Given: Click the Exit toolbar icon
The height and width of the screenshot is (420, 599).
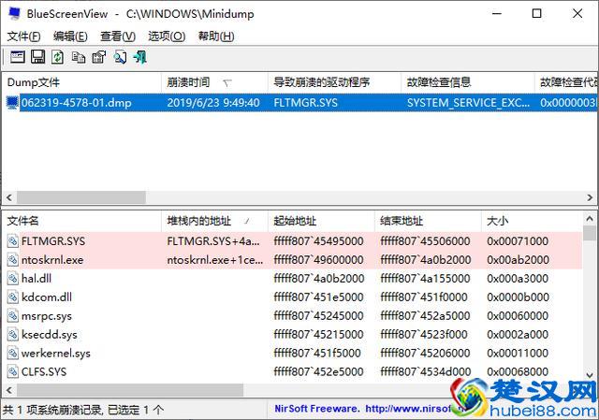Looking at the screenshot, I should coord(140,57).
